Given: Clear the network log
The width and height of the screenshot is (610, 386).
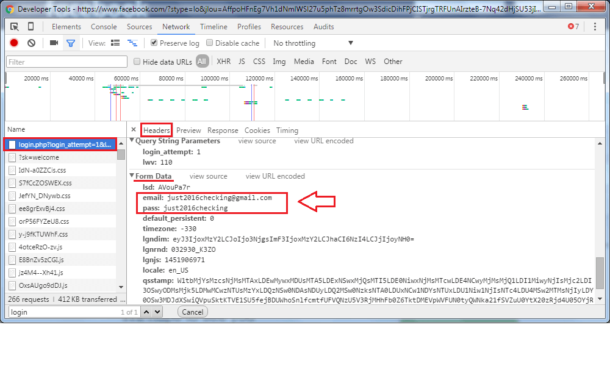Looking at the screenshot, I should pyautogui.click(x=32, y=43).
